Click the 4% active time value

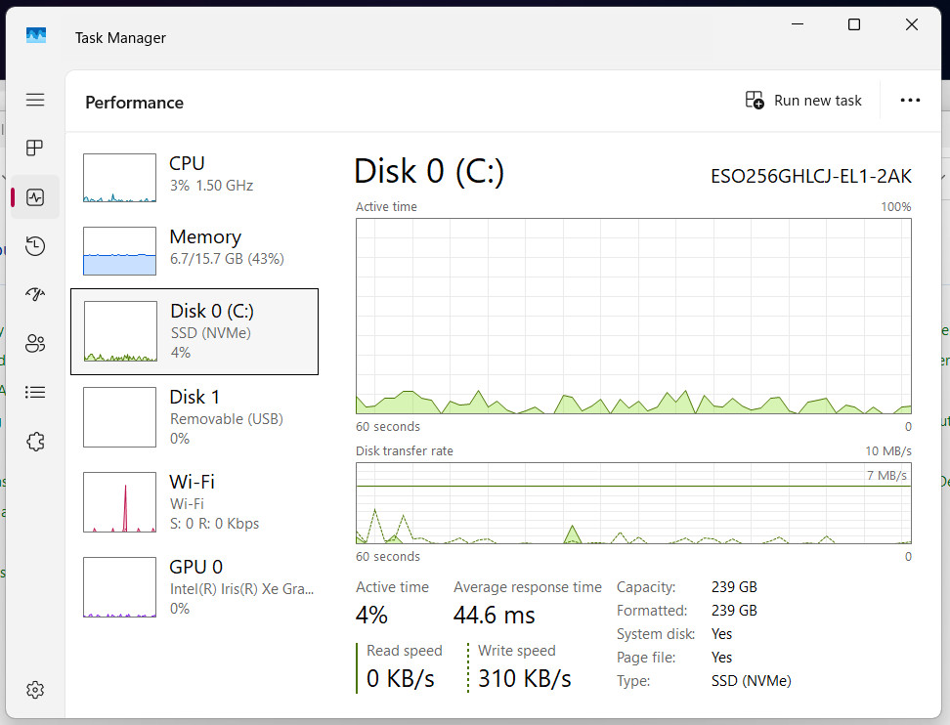(371, 616)
